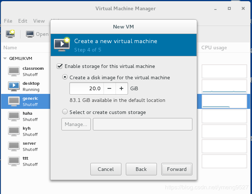Click the Forward button

177,169
